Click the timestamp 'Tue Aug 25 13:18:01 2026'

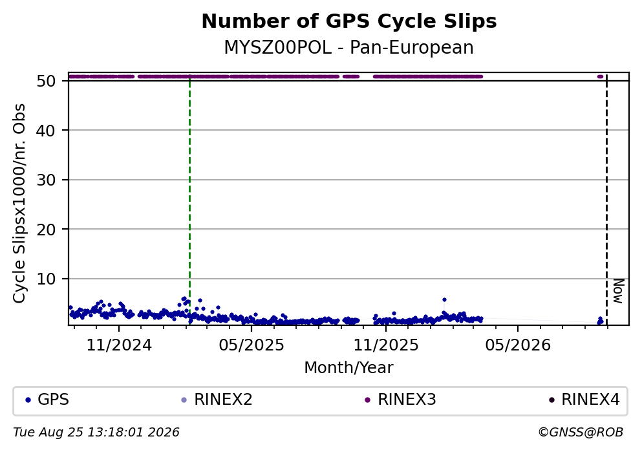tap(96, 433)
